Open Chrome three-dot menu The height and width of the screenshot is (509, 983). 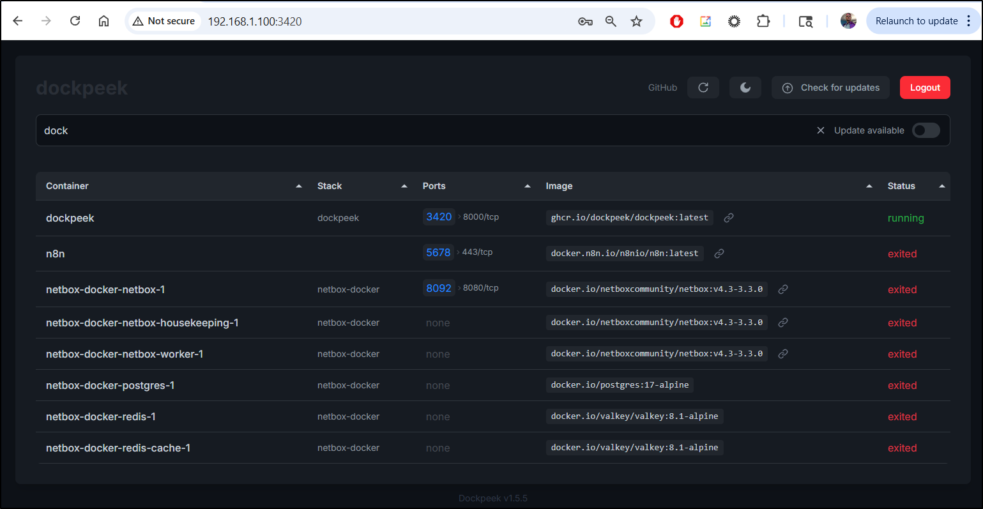(x=969, y=21)
